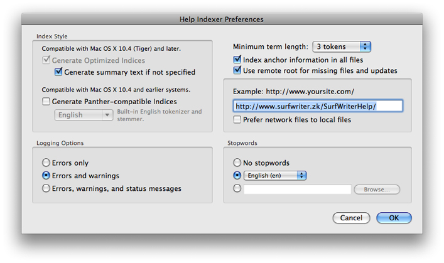Click 'Minimum term length:' label

pyautogui.click(x=271, y=46)
